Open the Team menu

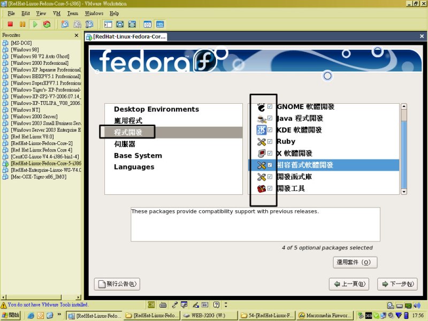(73, 13)
